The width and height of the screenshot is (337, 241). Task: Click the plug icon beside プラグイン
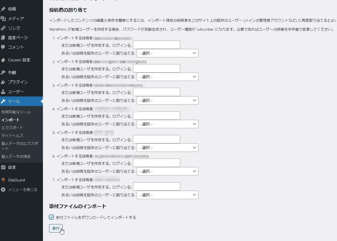pyautogui.click(x=3, y=82)
